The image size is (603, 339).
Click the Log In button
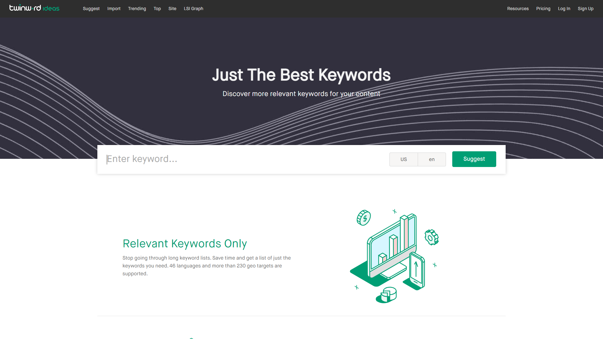(564, 8)
